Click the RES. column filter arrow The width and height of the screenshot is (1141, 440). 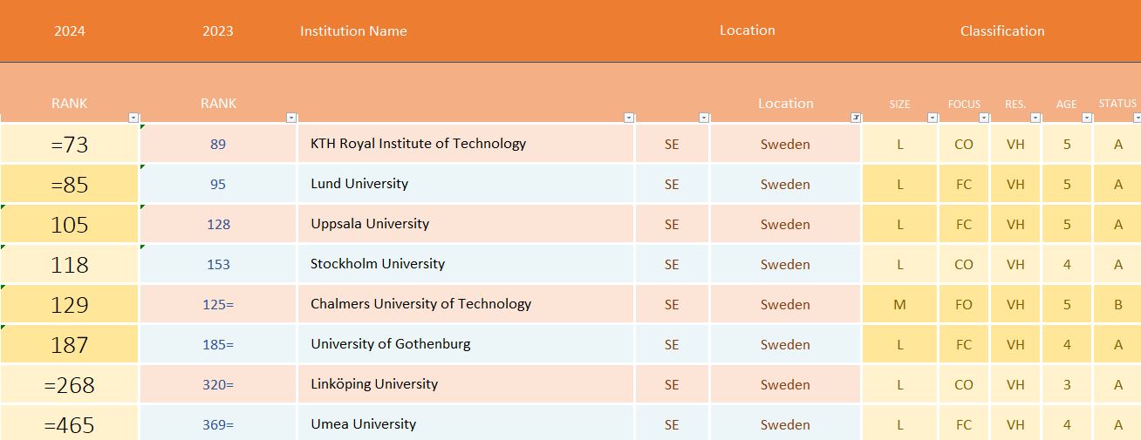(1035, 118)
